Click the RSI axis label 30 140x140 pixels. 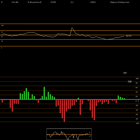(x=2, y=41)
